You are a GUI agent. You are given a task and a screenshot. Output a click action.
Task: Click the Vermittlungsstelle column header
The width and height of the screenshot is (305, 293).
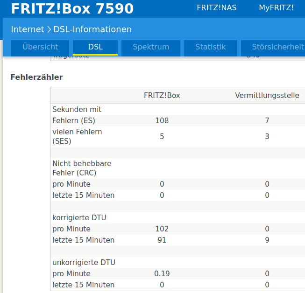point(267,95)
